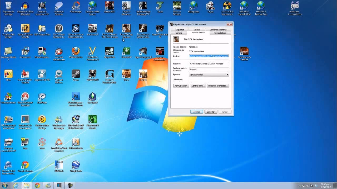The height and width of the screenshot is (189, 337).
Task: Click the Tecla de método abreviado field
Action: point(209,69)
